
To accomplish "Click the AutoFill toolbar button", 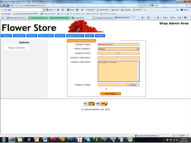I will [138, 10].
